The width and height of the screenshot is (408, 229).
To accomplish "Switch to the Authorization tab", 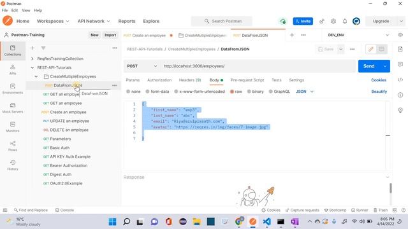I will (x=159, y=80).
